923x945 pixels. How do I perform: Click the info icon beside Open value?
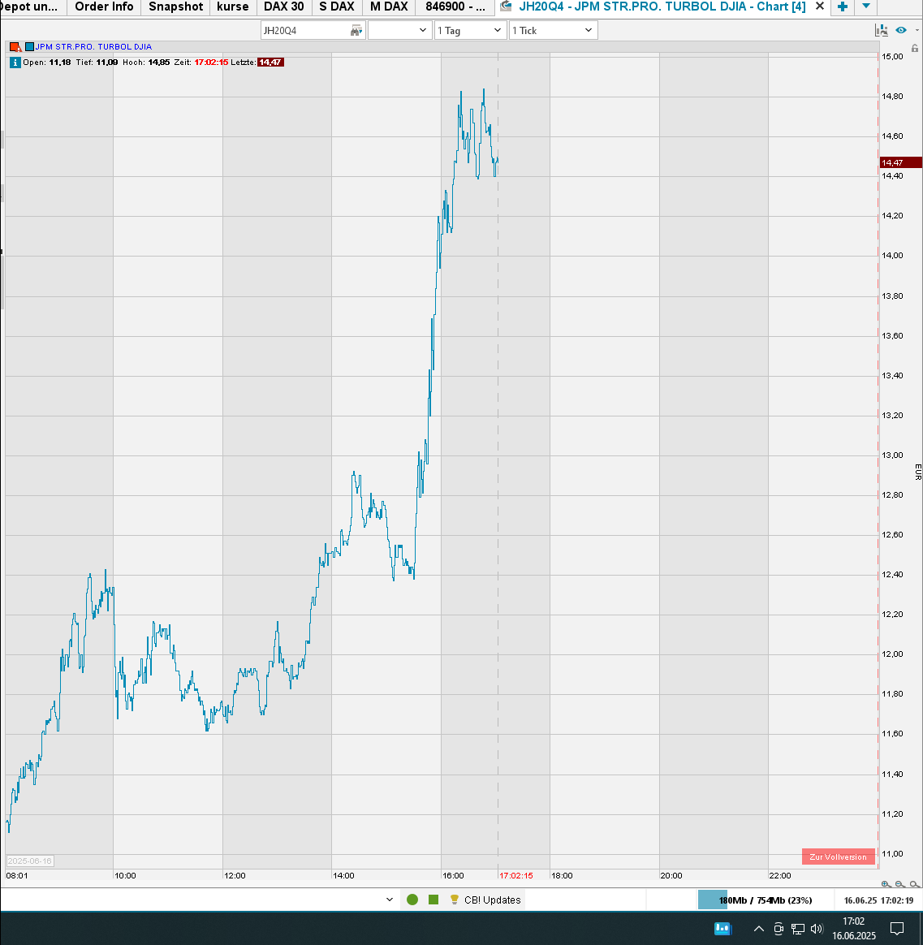15,62
